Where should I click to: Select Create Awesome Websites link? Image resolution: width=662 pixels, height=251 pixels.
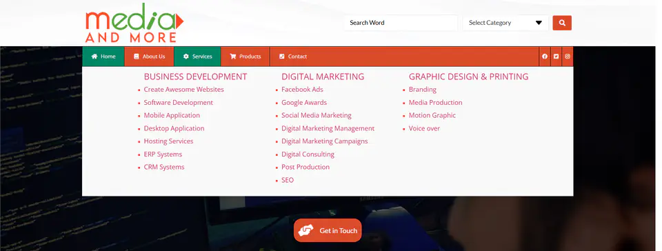(x=183, y=90)
